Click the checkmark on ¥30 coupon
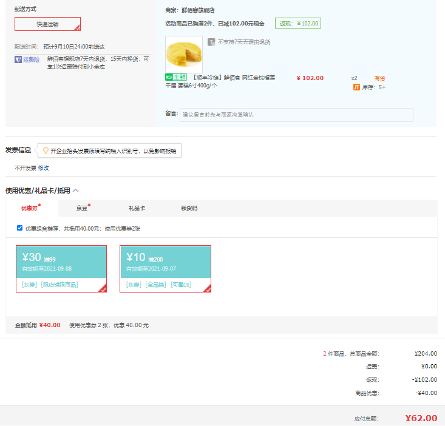Image resolution: width=445 pixels, height=426 pixels. coord(103,289)
